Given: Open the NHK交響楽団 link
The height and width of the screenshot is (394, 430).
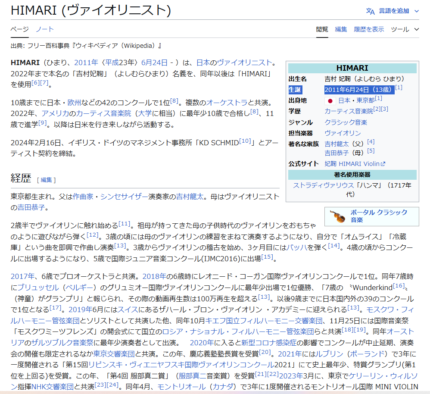Looking at the screenshot, I should point(53,387).
